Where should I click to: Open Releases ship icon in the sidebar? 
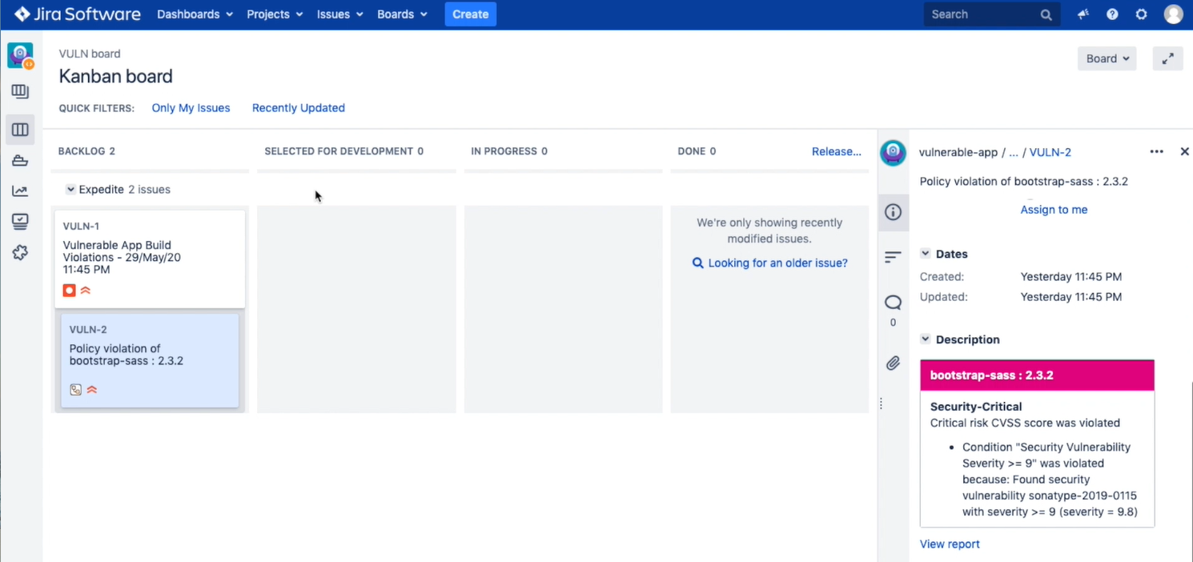pos(20,161)
